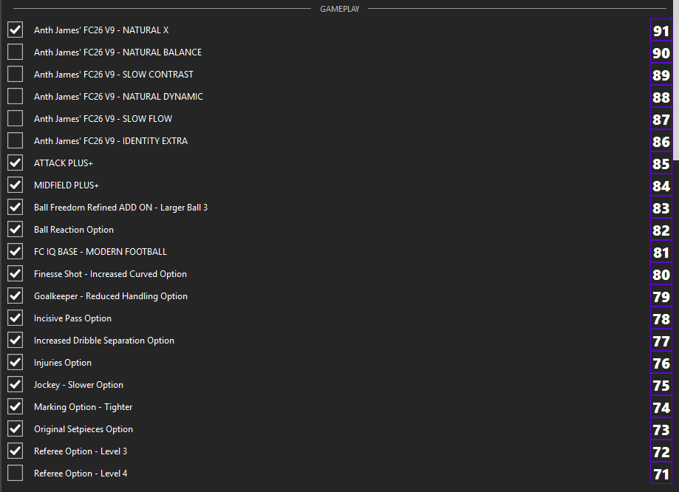Image resolution: width=679 pixels, height=492 pixels.
Task: Disable the Injuries Option checkbox
Action: pyautogui.click(x=16, y=362)
